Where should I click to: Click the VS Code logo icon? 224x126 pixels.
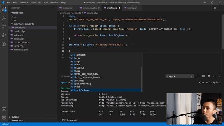[3, 2]
